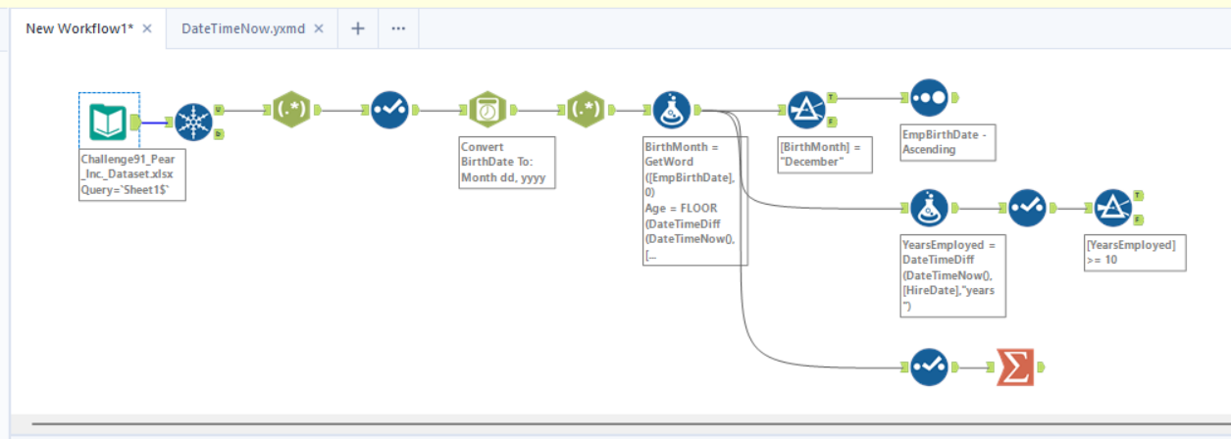This screenshot has height=439, width=1231.
Task: Switch to the DateTimeNow.yxmd tab
Action: 245,28
